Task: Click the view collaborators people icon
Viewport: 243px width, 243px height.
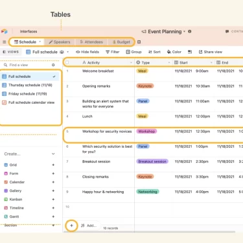Action: tap(62, 52)
